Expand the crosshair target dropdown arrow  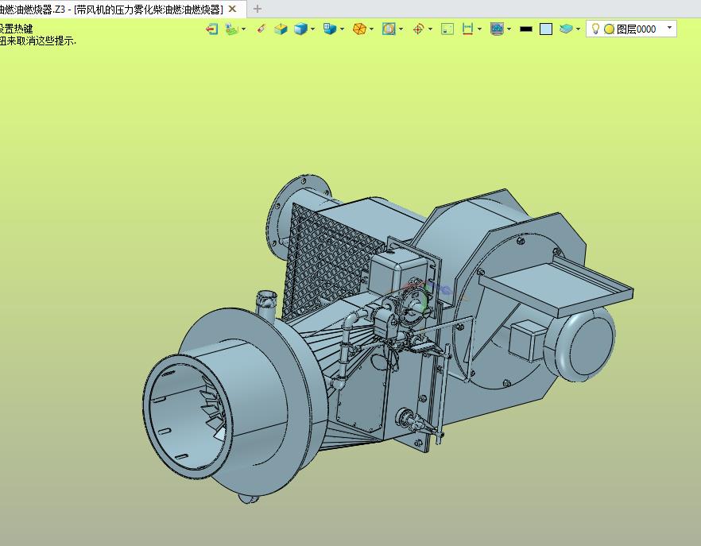(x=431, y=29)
